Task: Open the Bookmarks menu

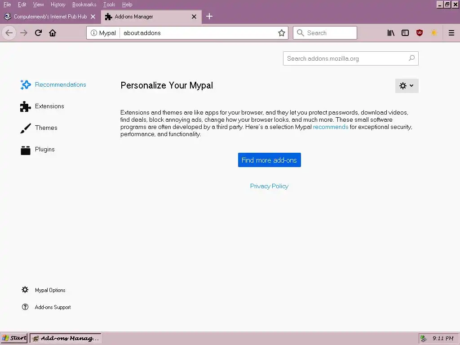Action: [x=84, y=4]
